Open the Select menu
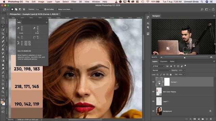216x121 pixels. point(65,2)
